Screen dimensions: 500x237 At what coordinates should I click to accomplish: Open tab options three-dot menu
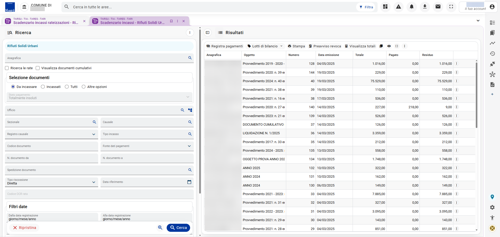point(178,21)
